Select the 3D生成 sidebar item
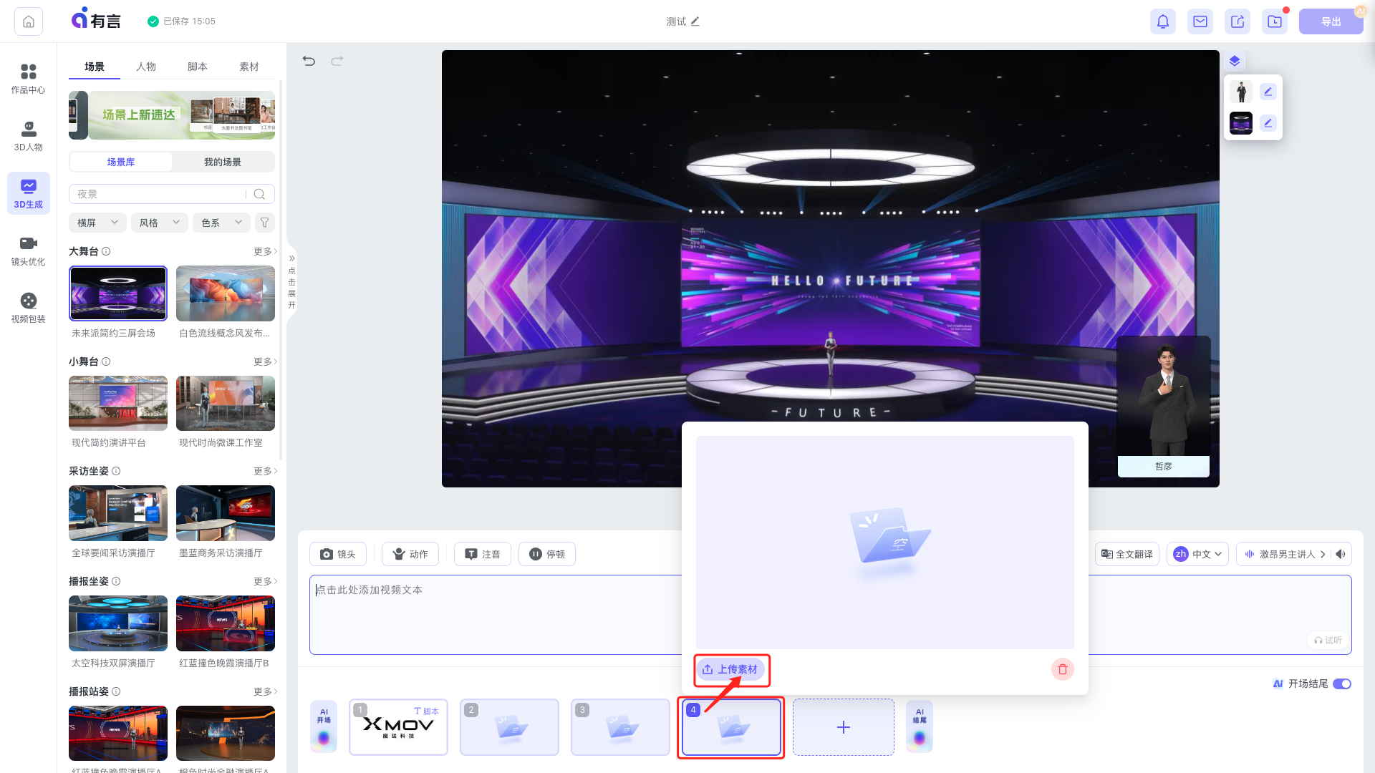The image size is (1375, 773). 28,193
